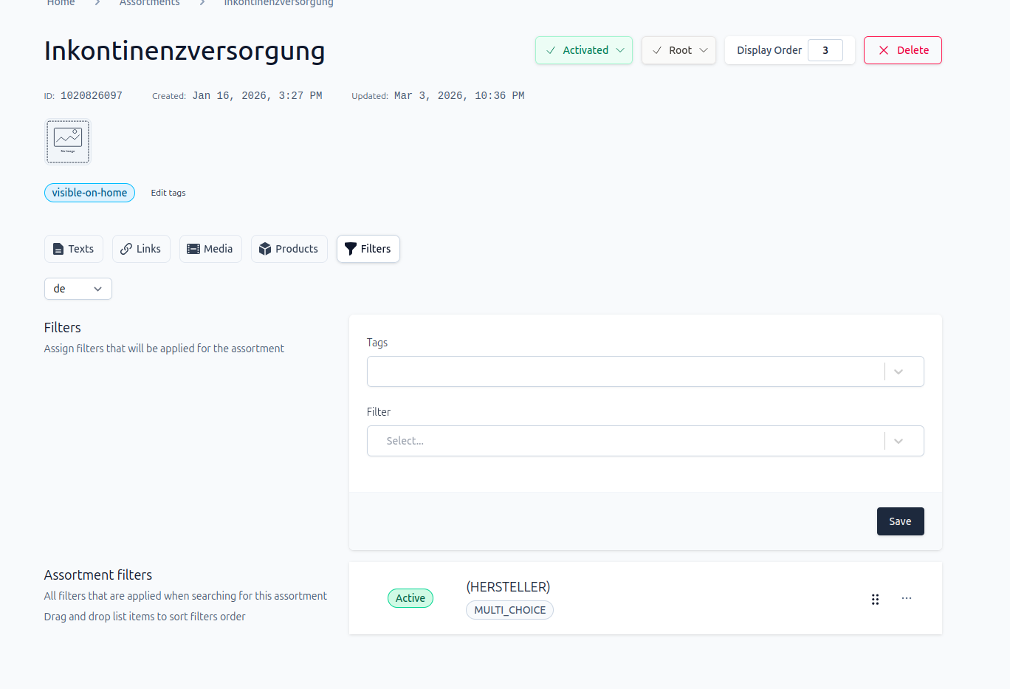
Task: Open the Root dropdown
Action: (679, 50)
